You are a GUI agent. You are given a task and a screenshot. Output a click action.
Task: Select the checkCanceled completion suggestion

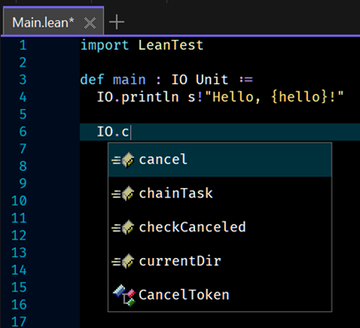point(220,228)
